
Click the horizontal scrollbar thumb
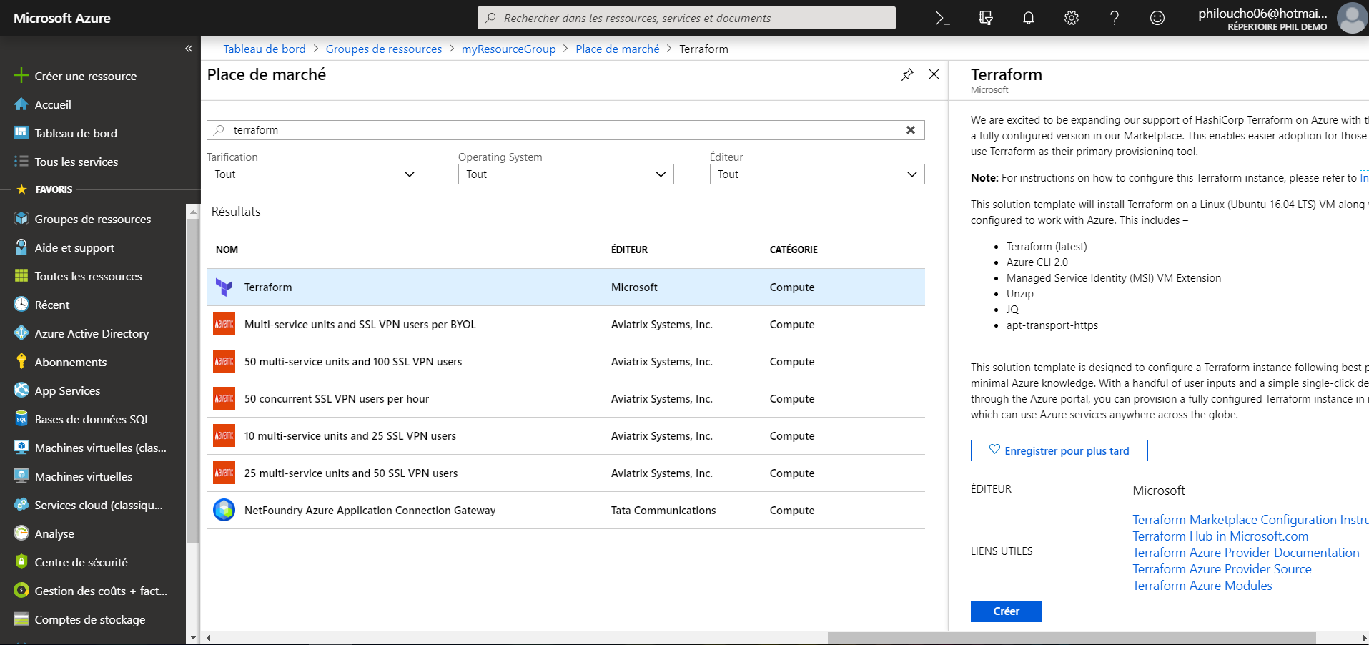coord(1072,638)
